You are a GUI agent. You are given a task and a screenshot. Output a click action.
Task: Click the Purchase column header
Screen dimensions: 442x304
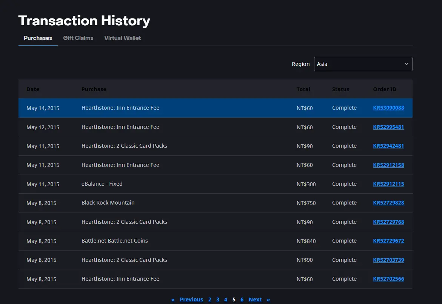point(94,89)
